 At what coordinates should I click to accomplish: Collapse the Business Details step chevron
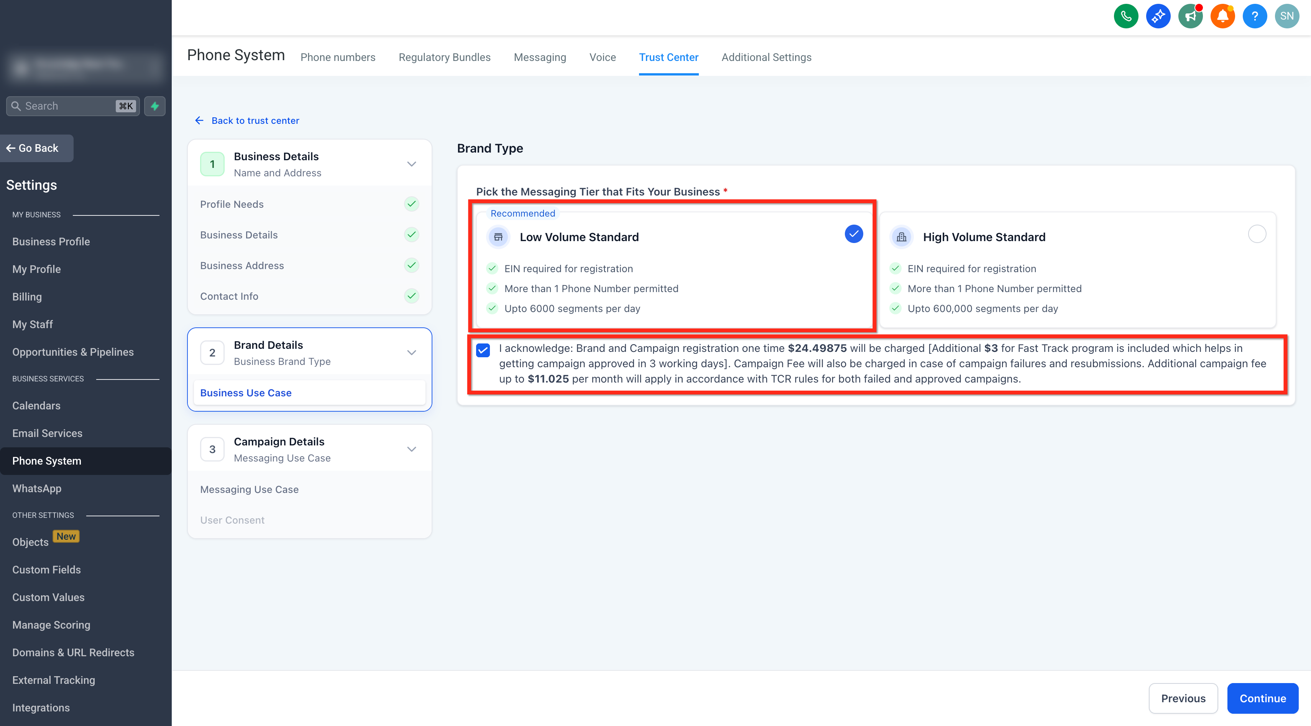(411, 164)
